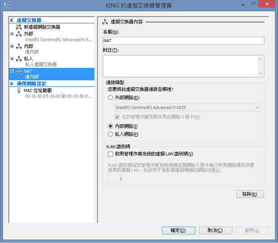278x243 pixels.
Task: Click the window title bar app icon
Action: point(7,5)
